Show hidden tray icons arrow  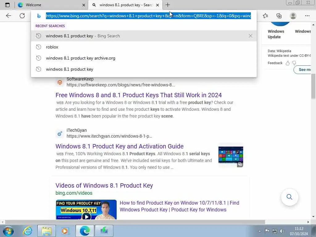pyautogui.click(x=260, y=231)
